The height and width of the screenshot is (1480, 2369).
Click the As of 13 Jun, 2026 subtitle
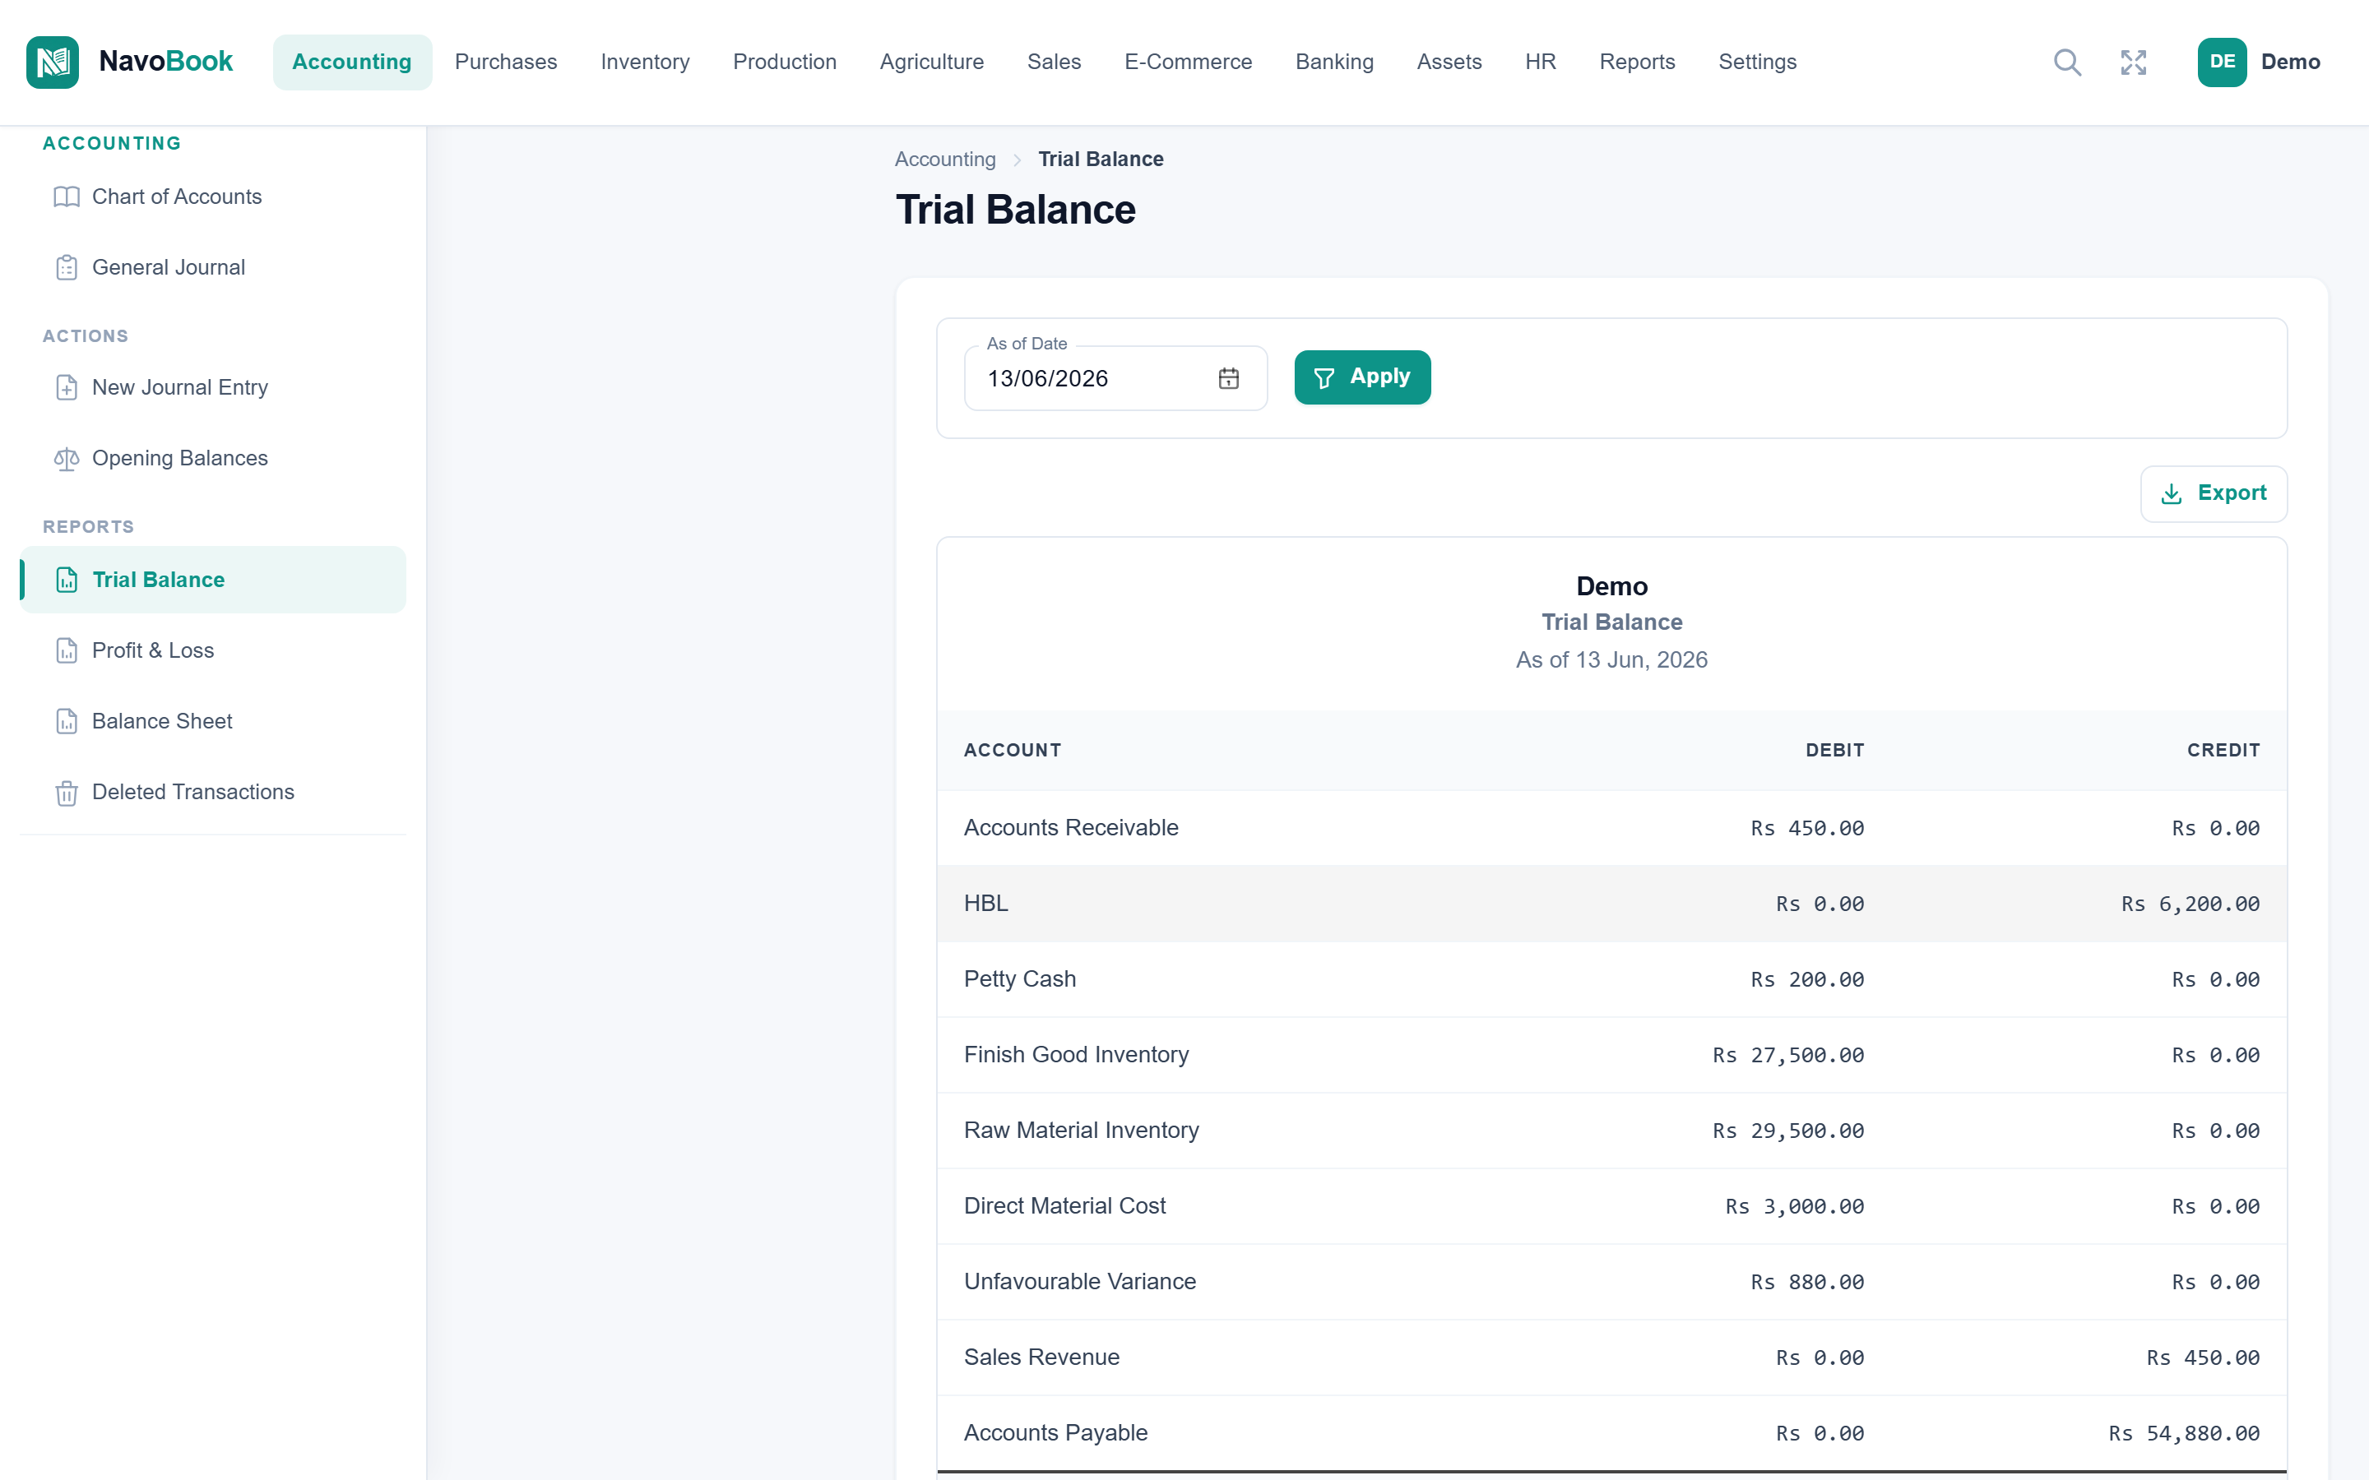pos(1611,659)
